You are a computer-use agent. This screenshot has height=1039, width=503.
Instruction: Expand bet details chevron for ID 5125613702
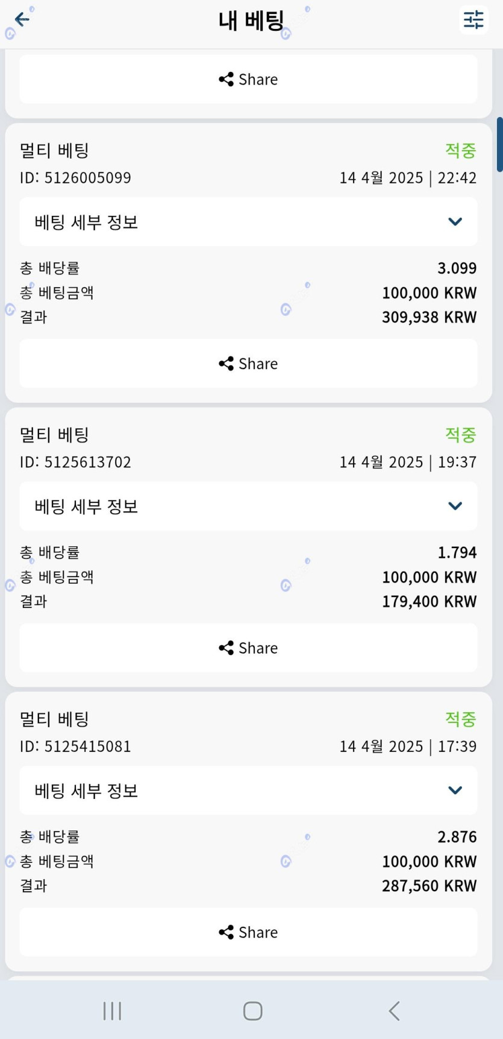tap(455, 506)
